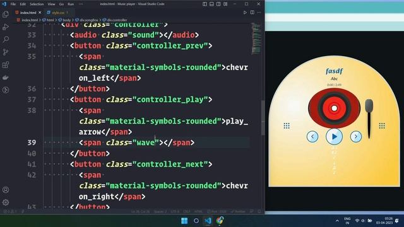Screen dimensions: 404x227
Task: Click the ENG IN language indicator
Action: [x=347, y=221]
